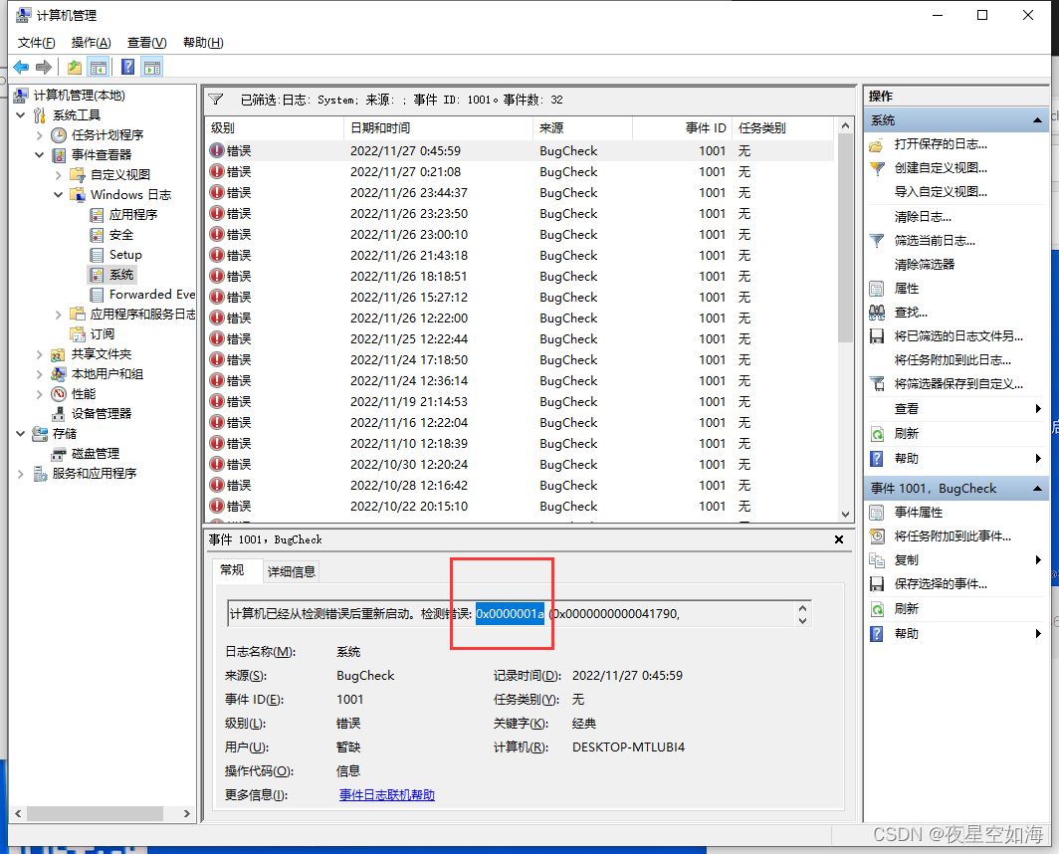Select the Setup log in the tree
This screenshot has width=1059, height=854.
[125, 255]
